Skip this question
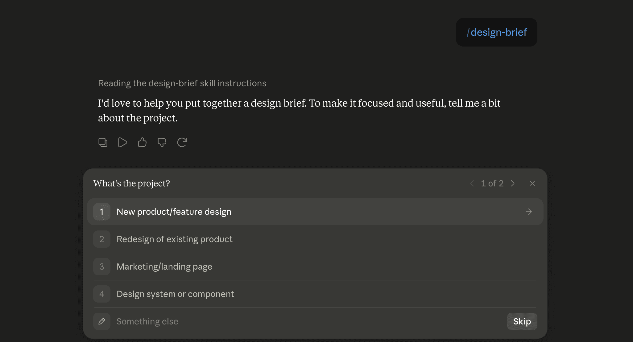The height and width of the screenshot is (342, 633). (x=522, y=321)
